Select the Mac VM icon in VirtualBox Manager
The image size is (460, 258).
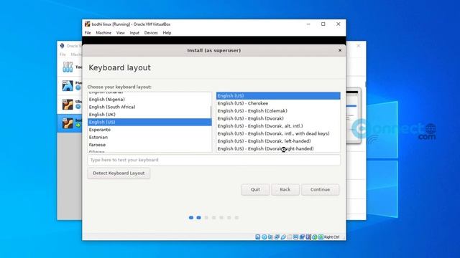click(68, 85)
